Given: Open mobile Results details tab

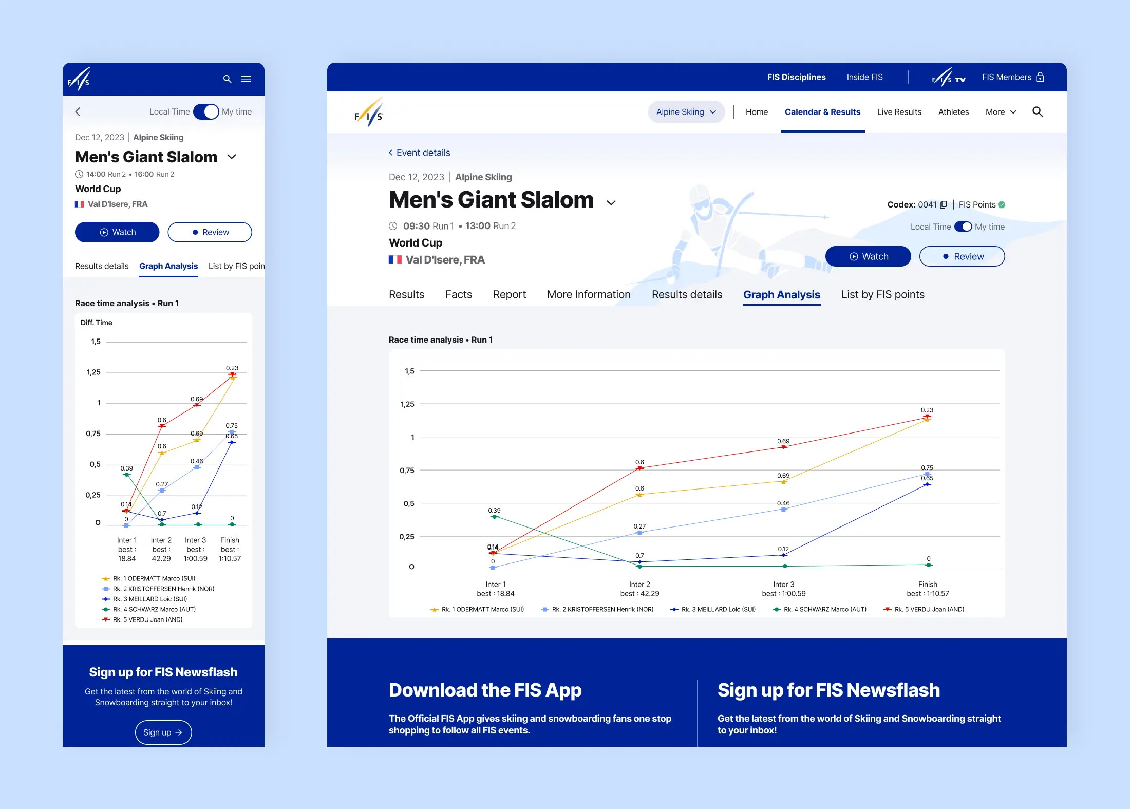Looking at the screenshot, I should (102, 266).
